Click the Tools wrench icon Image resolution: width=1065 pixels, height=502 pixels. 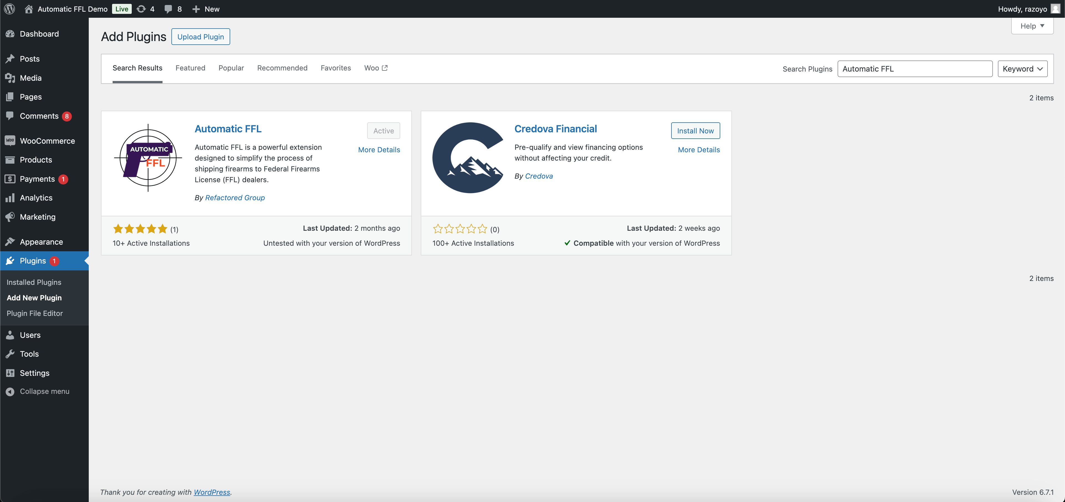[x=10, y=354]
